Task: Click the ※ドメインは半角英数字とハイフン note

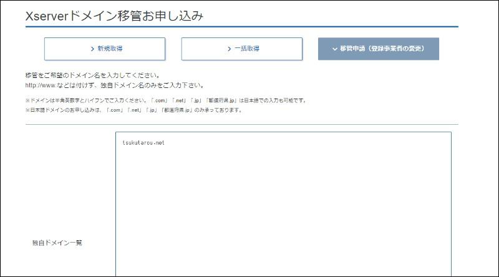Action: 166,100
